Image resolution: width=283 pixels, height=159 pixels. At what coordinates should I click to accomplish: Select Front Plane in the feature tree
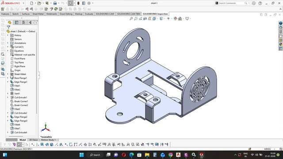19,59
